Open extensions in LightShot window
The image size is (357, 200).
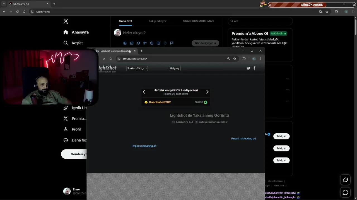tap(244, 59)
